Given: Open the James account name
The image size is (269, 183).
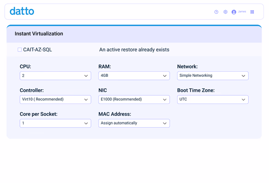Looking at the screenshot, I should click(242, 11).
